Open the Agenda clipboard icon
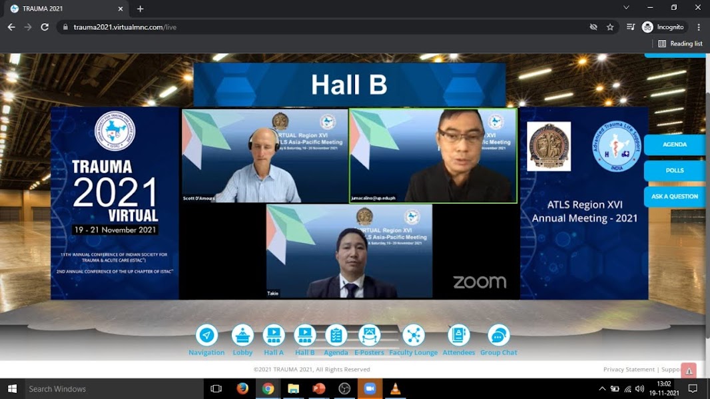The image size is (710, 399). point(336,335)
